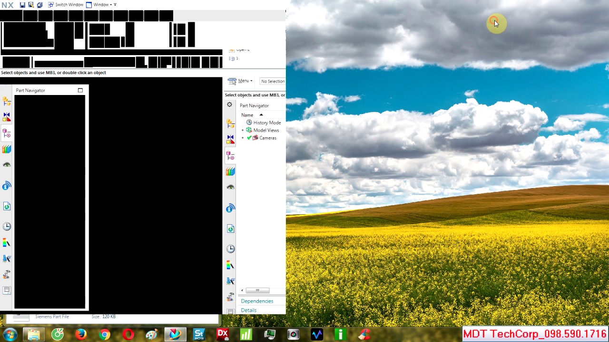Screen dimensions: 609x342
Task: Click the sort arrow next to Name
Action: [x=261, y=115]
